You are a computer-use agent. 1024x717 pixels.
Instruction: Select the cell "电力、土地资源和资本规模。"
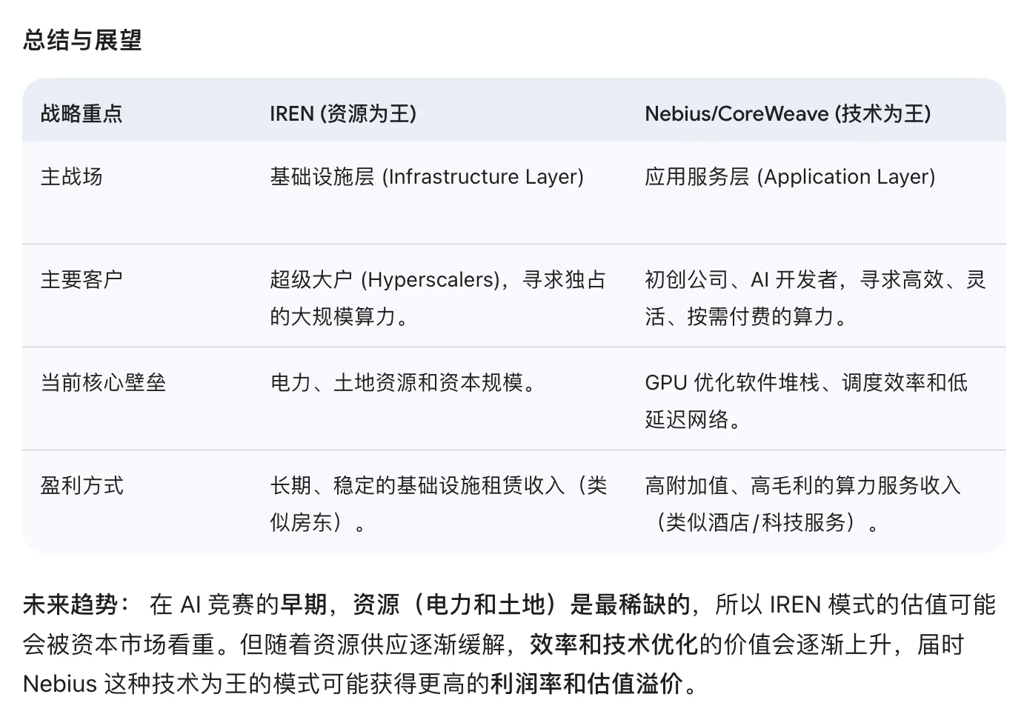pyautogui.click(x=403, y=382)
